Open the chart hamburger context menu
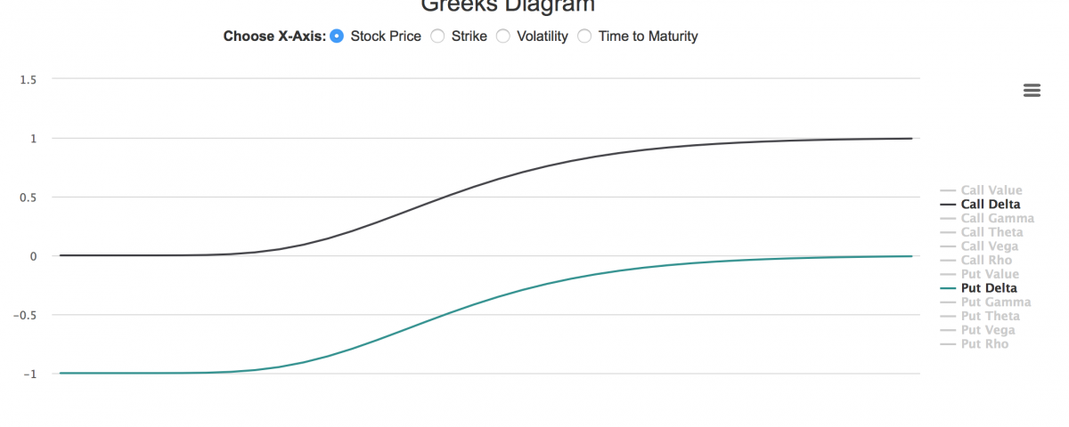The width and height of the screenshot is (1069, 427). pyautogui.click(x=1032, y=90)
